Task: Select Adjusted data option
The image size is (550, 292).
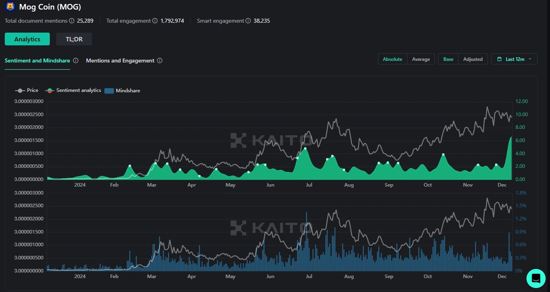Action: click(473, 59)
